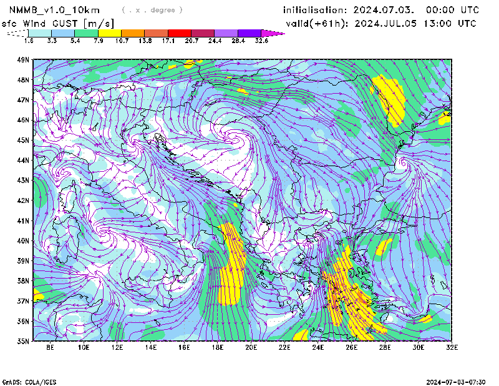Image resolution: width=499 pixels, height=386 pixels.
Task: Click the 32.6 value on legend scale
Action: 261,41
